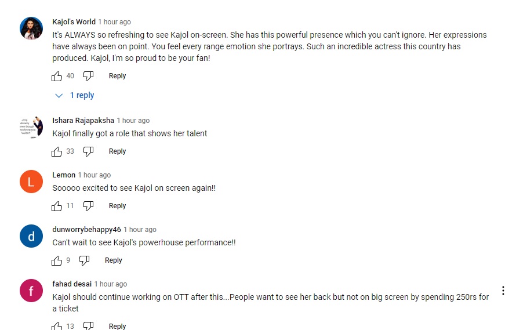Open Lemon's orange L avatar

(x=31, y=182)
